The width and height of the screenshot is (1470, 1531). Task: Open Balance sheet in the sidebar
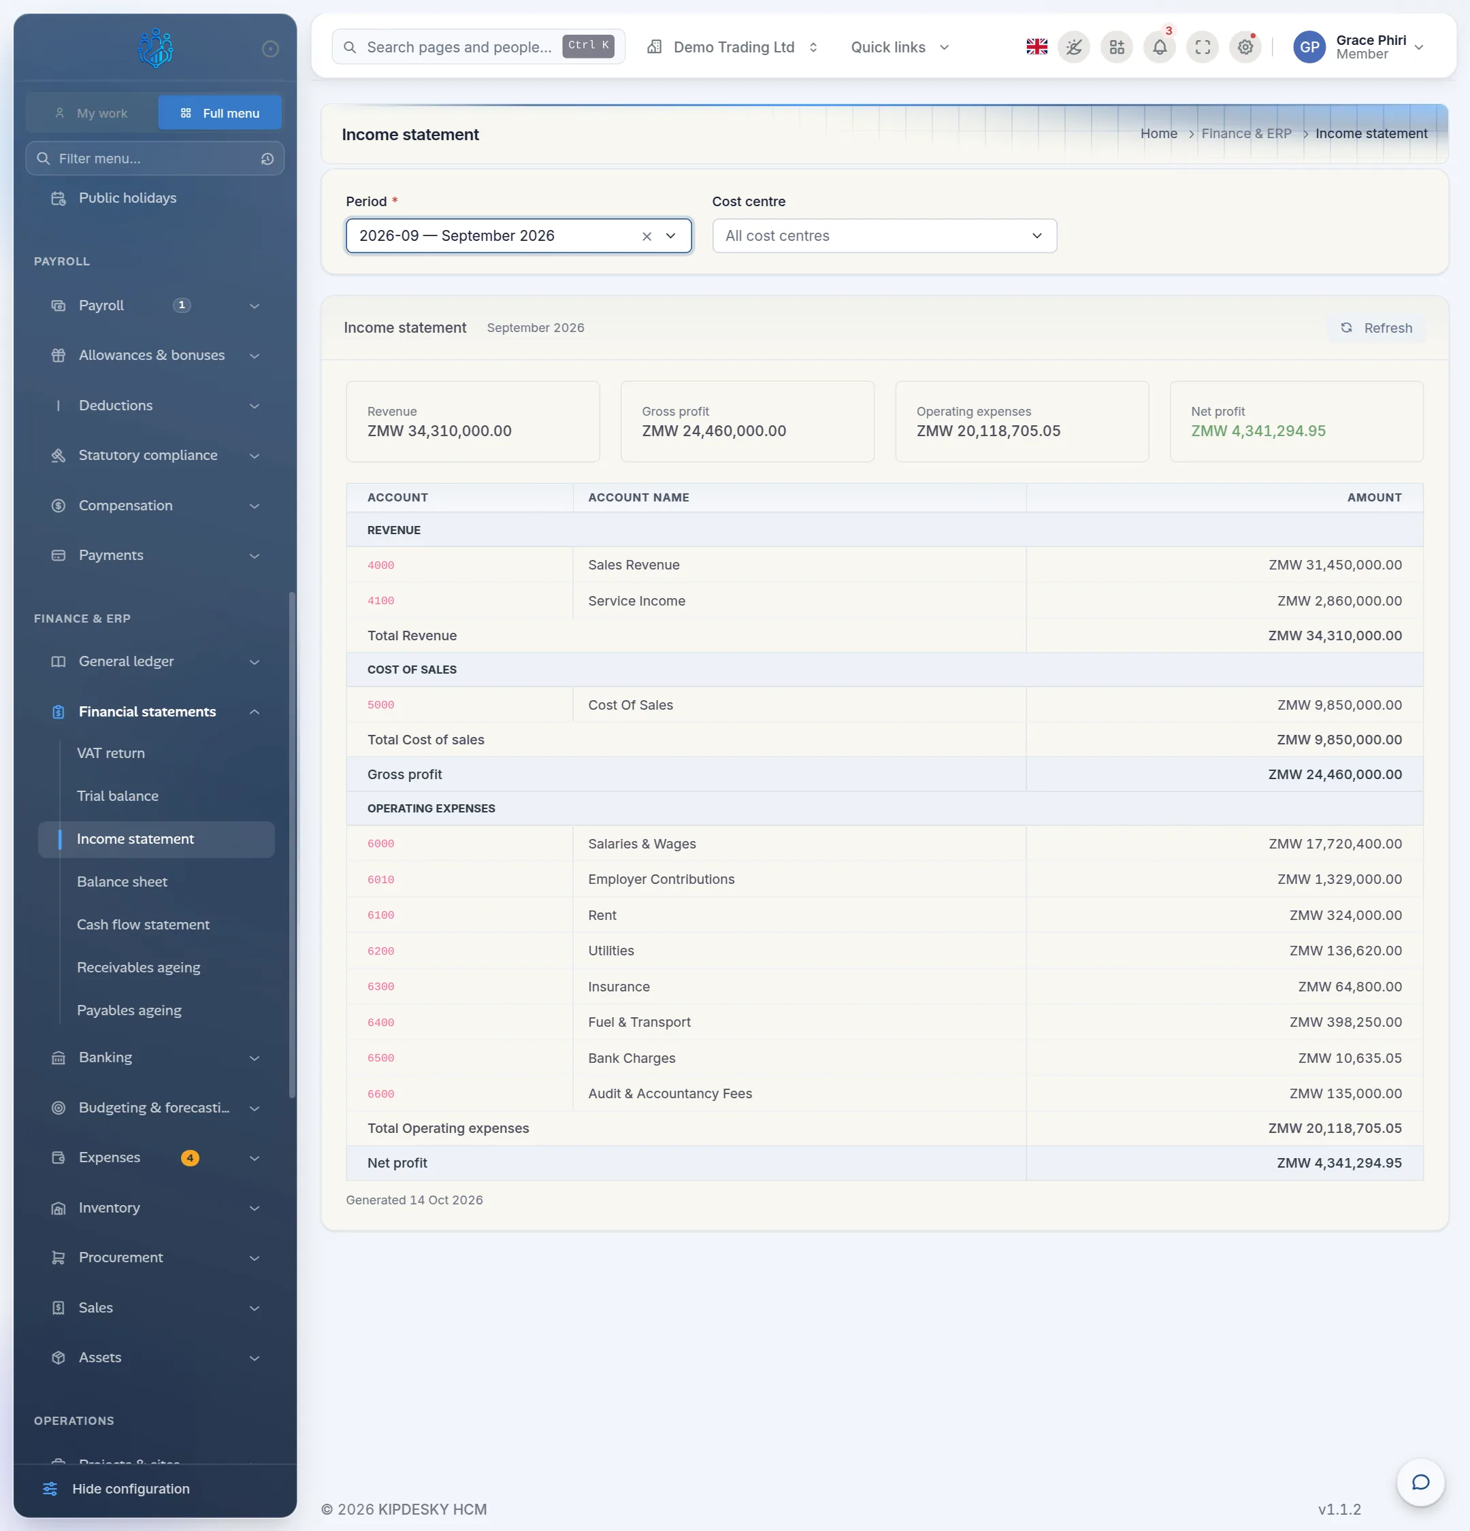(x=122, y=881)
